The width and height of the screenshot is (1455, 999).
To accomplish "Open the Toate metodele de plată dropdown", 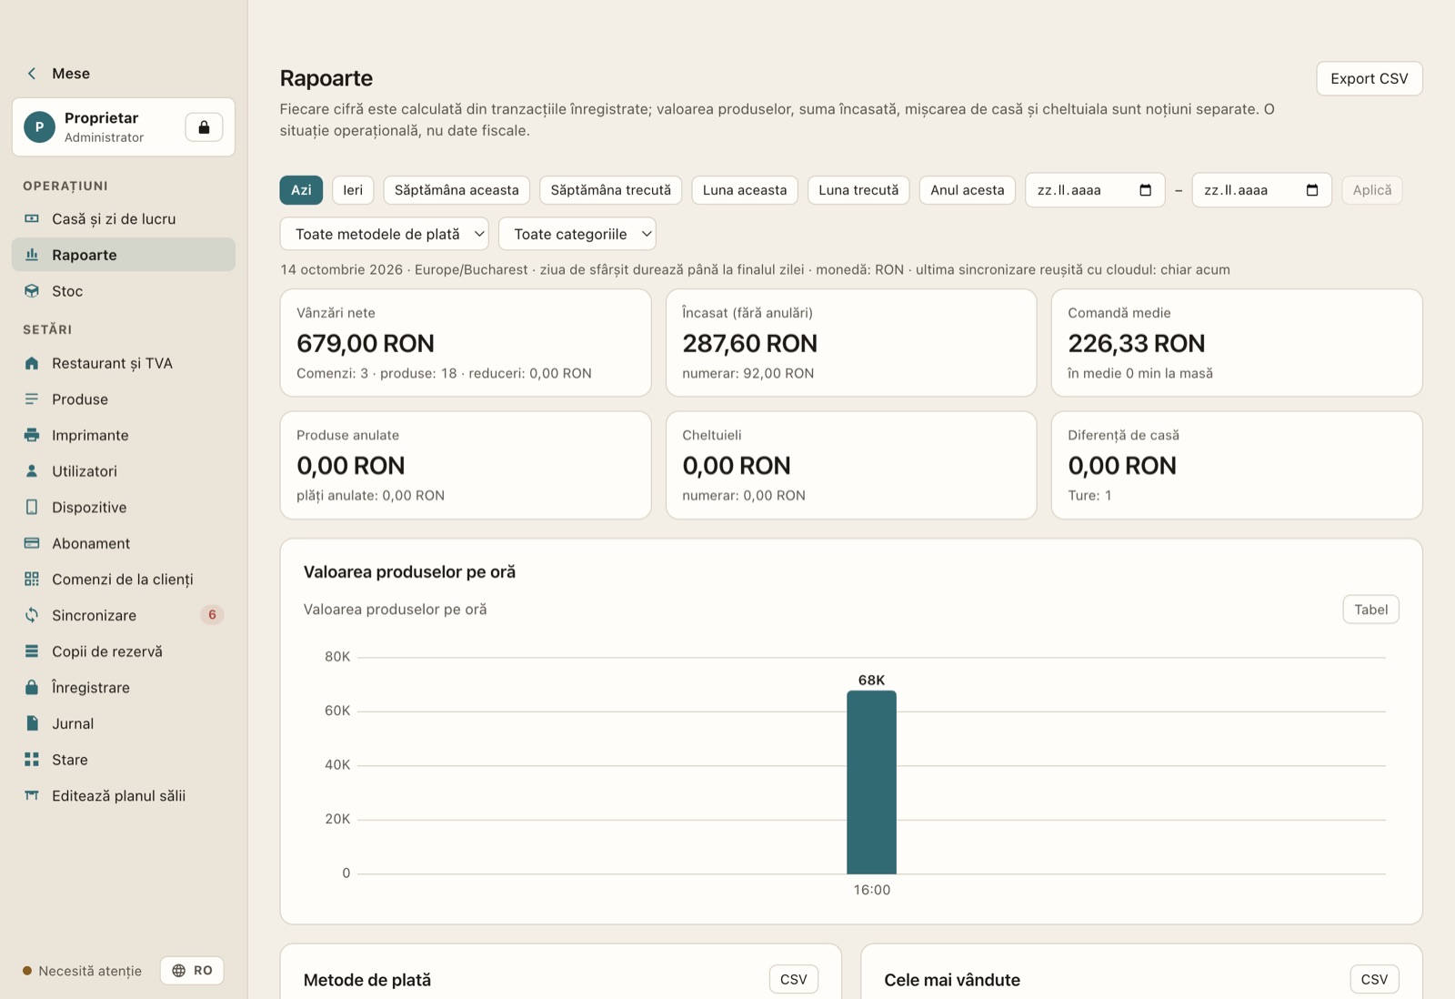I will point(385,234).
